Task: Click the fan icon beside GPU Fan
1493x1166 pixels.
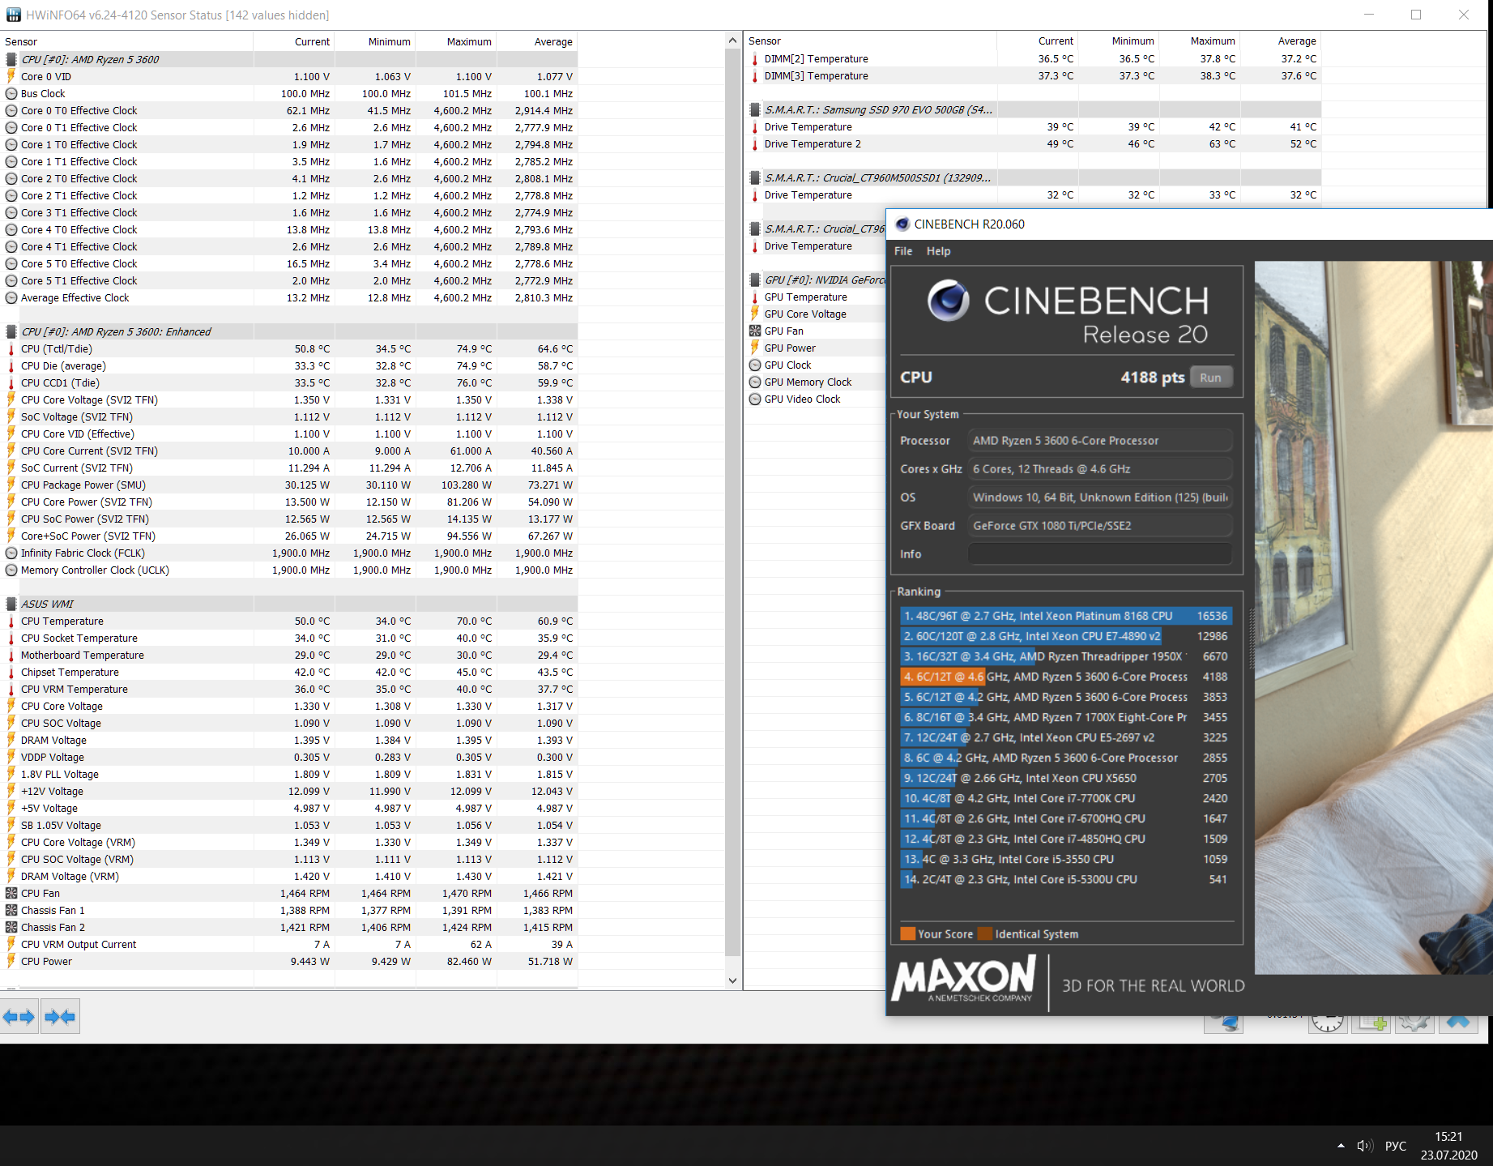Action: 755,331
